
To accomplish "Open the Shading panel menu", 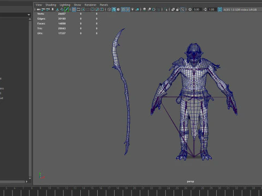I will 51,5.
